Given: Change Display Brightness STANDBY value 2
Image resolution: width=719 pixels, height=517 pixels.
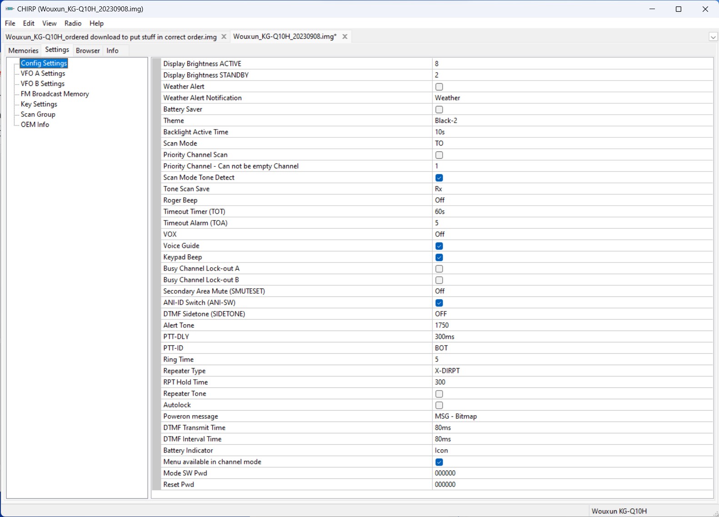Looking at the screenshot, I should [572, 75].
